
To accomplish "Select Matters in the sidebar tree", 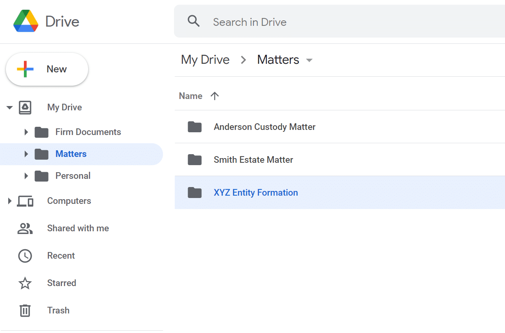I will pos(71,154).
